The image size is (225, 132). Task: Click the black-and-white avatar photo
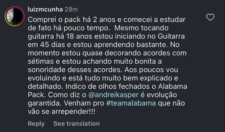coord(15,16)
